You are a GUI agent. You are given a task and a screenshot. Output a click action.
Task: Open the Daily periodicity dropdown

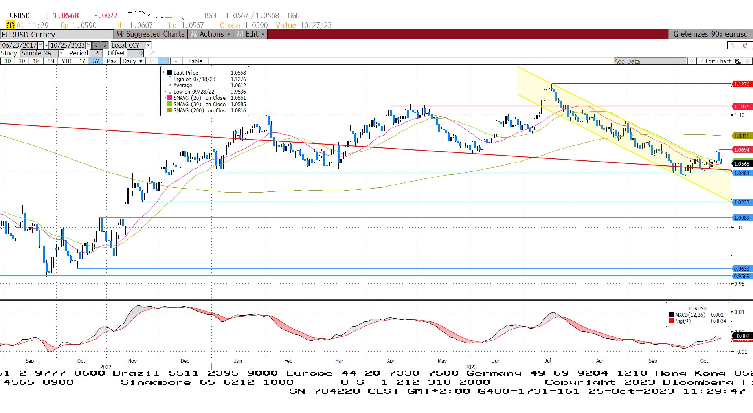point(132,61)
